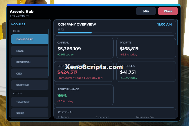This screenshot has width=189, height=134.
Task: Click the Capital value $5,366,109
Action: [x=69, y=49]
